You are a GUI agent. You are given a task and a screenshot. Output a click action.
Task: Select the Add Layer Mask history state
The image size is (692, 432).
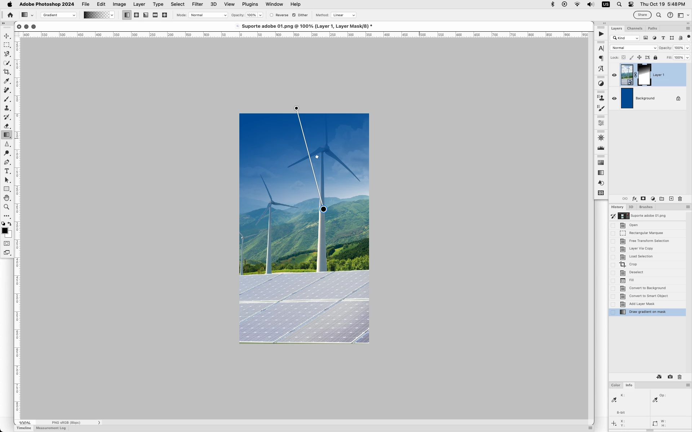[642, 304]
